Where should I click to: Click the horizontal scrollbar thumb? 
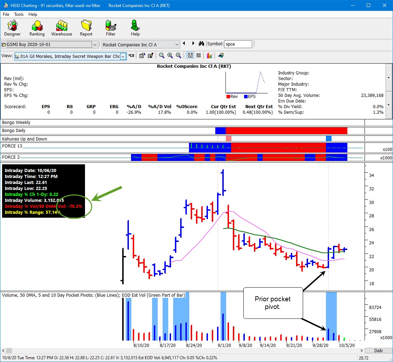tap(9, 350)
